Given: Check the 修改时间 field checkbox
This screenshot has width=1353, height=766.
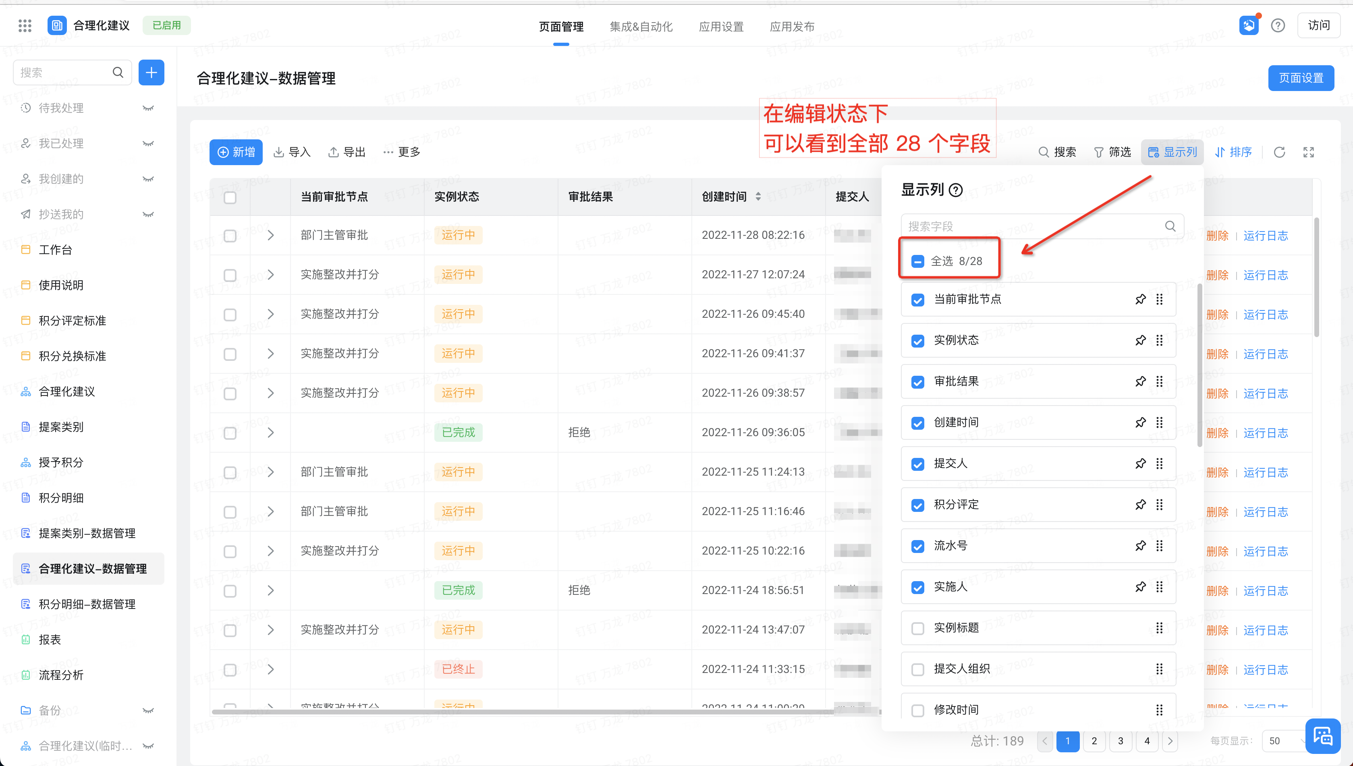Looking at the screenshot, I should [917, 710].
